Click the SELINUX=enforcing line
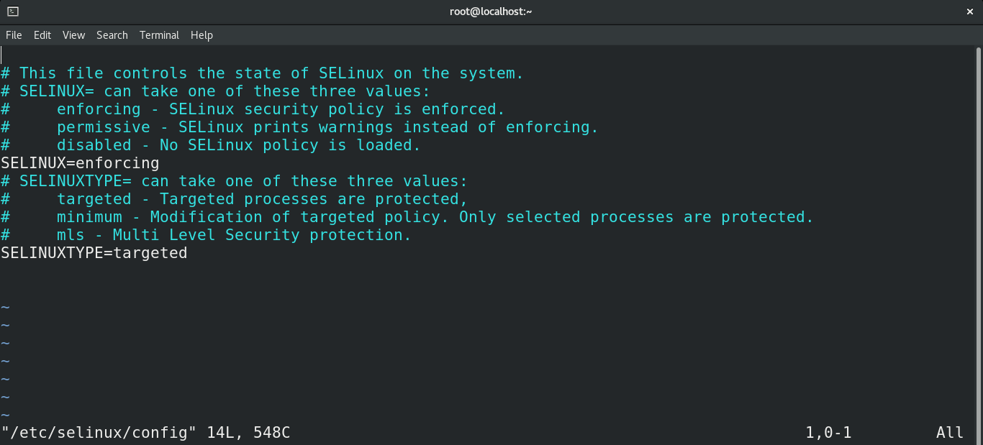Viewport: 983px width, 445px height. tap(80, 163)
